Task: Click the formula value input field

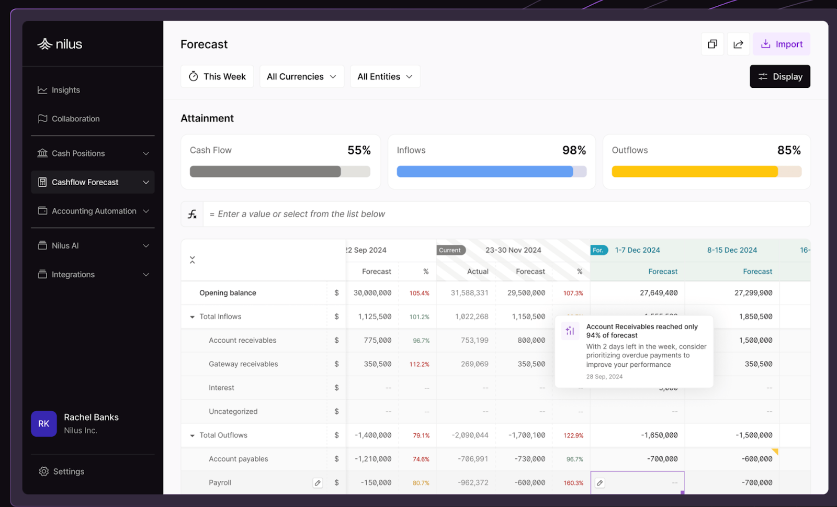Action: (506, 214)
